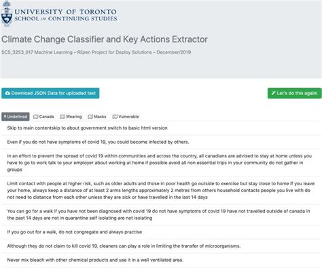Image resolution: width=322 pixels, height=268 pixels.
Task: Click the School of Continuing Studies wordmark
Action: pos(66,18)
